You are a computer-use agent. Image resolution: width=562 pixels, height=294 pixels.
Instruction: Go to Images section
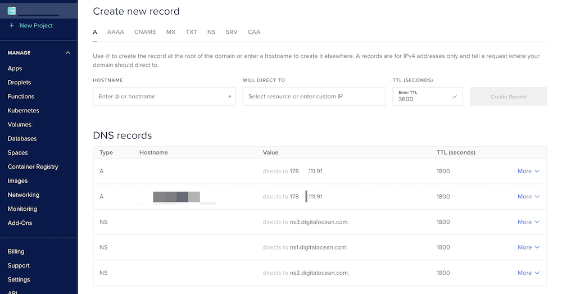tap(17, 180)
